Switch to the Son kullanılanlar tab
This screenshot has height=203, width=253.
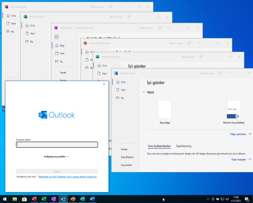click(159, 146)
